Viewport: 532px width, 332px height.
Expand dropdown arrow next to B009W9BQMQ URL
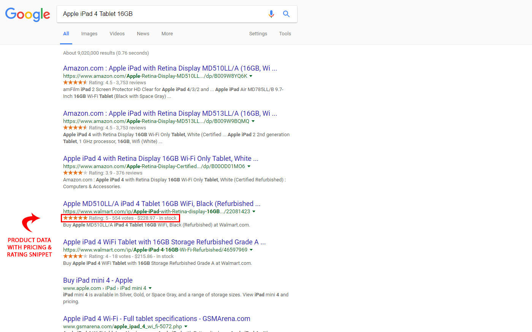pos(253,121)
